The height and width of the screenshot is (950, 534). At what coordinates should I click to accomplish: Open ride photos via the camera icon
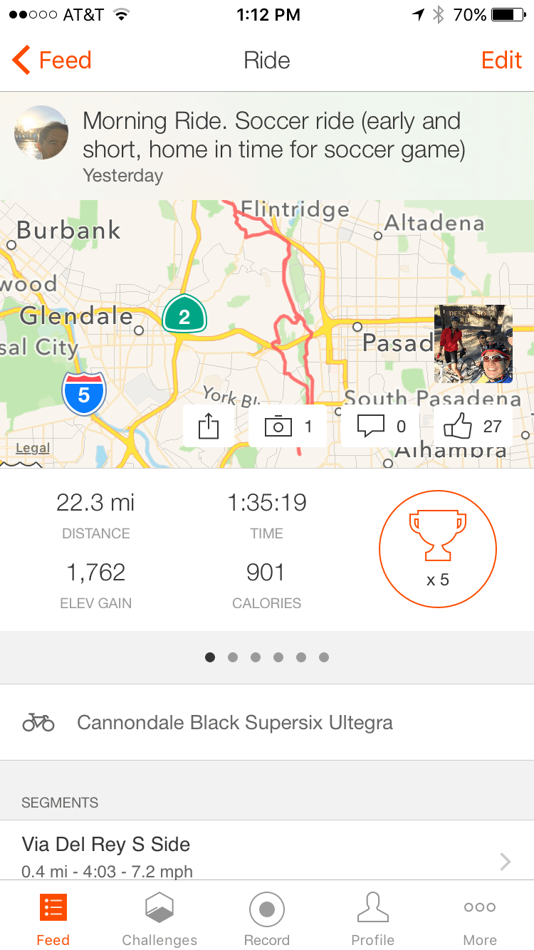278,427
